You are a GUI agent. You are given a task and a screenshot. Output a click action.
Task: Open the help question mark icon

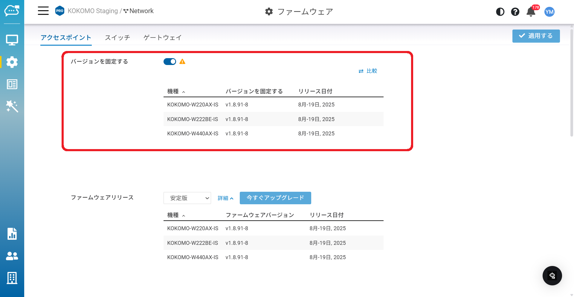[x=515, y=12]
